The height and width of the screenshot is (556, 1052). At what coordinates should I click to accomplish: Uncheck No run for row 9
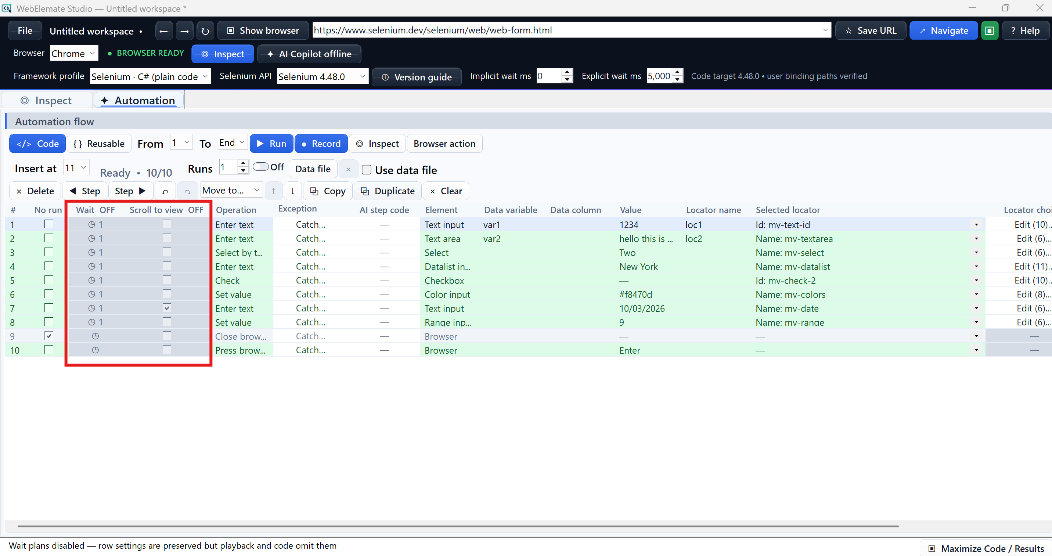(x=48, y=336)
